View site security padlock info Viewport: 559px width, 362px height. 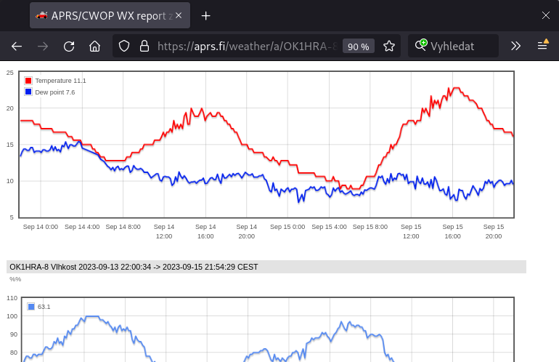[x=144, y=46]
